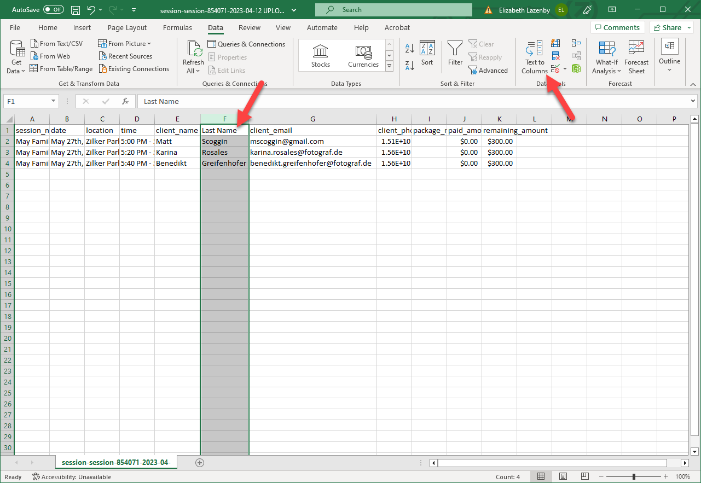Select the Stocks data type
Screen dimensions: 701x483
pyautogui.click(x=320, y=56)
